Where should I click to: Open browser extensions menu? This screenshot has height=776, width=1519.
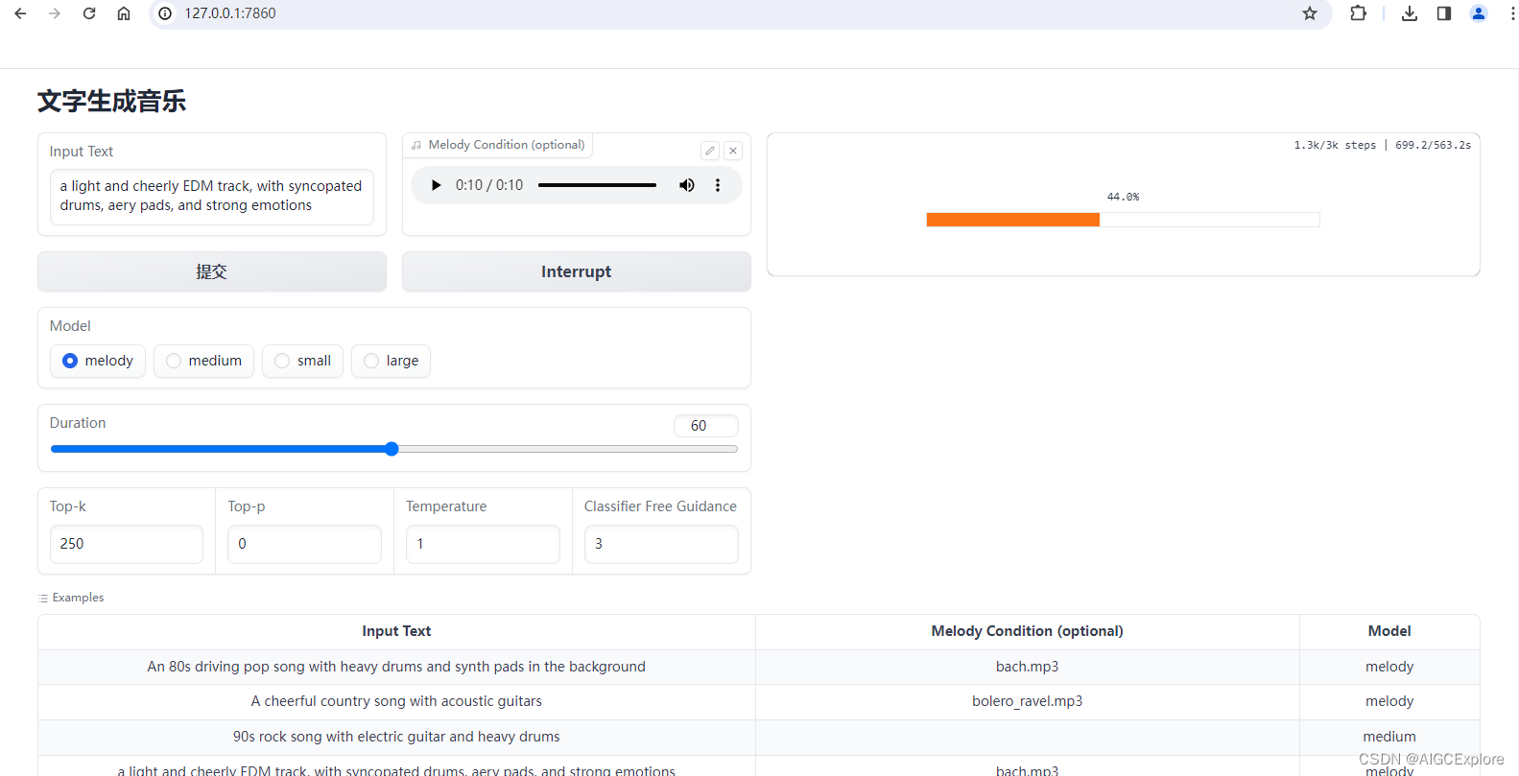1358,13
